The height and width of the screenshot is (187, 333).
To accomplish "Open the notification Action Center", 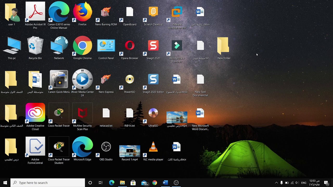I will point(326,183).
